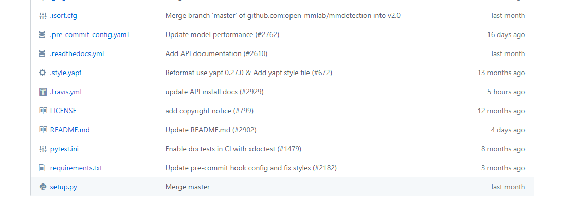561x199 pixels.
Task: Click the Python icon next to setup.py
Action: tap(43, 187)
